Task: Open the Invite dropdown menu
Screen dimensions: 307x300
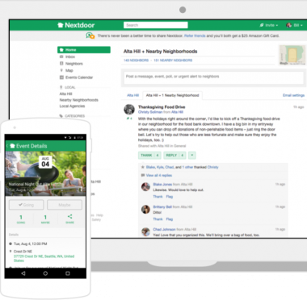Action: [269, 25]
